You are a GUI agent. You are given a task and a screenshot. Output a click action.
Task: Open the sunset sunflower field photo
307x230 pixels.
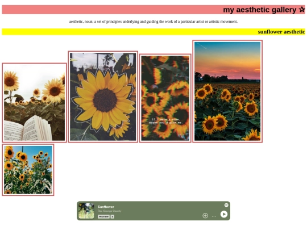coord(227,91)
